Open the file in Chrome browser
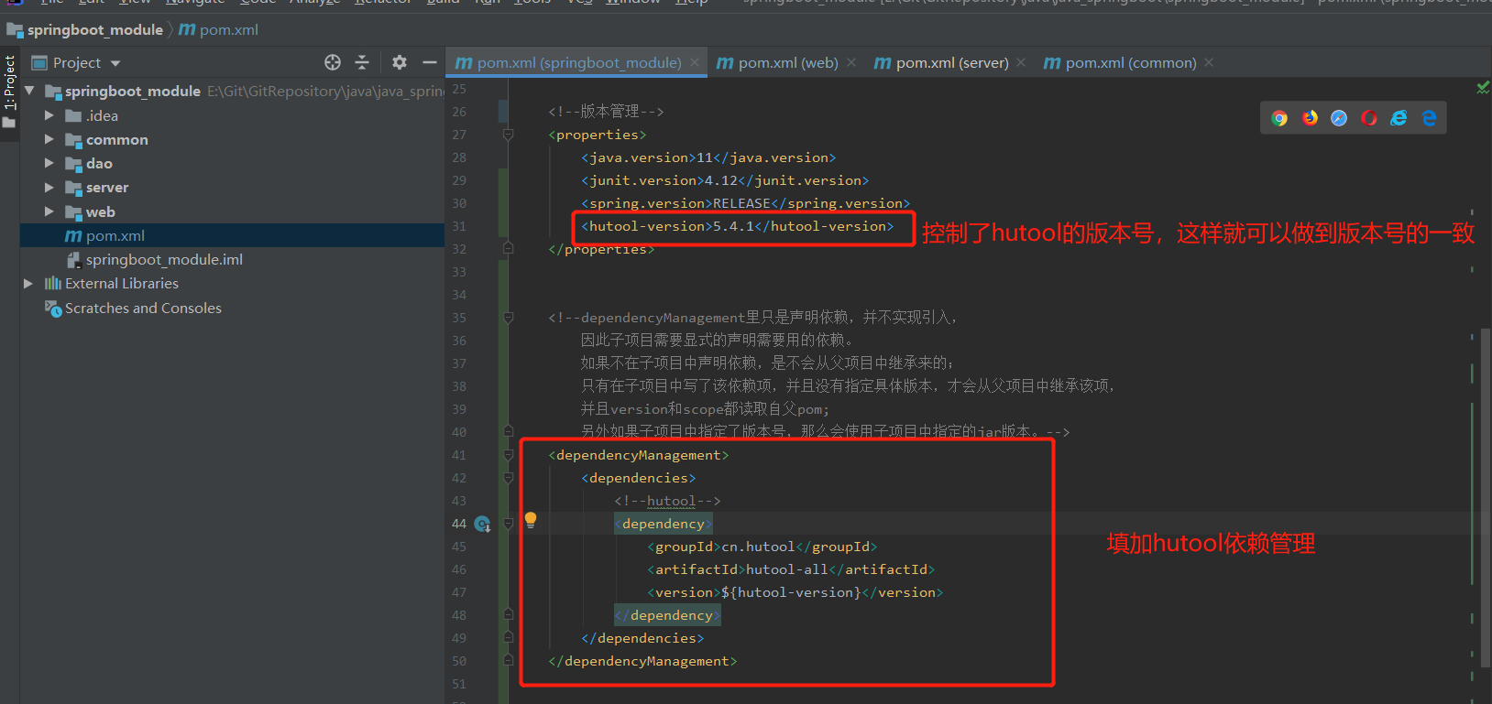The image size is (1492, 704). pos(1279,118)
